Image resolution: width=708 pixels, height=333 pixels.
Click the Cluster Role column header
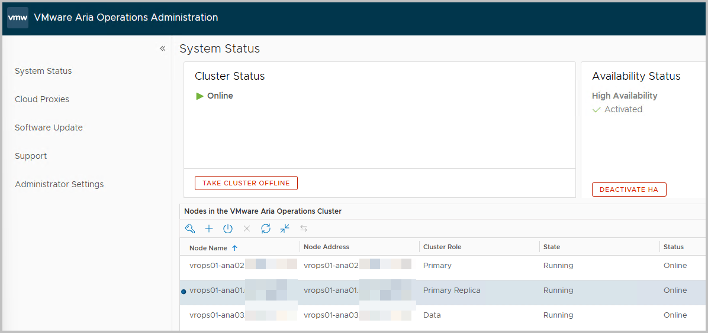coord(442,247)
